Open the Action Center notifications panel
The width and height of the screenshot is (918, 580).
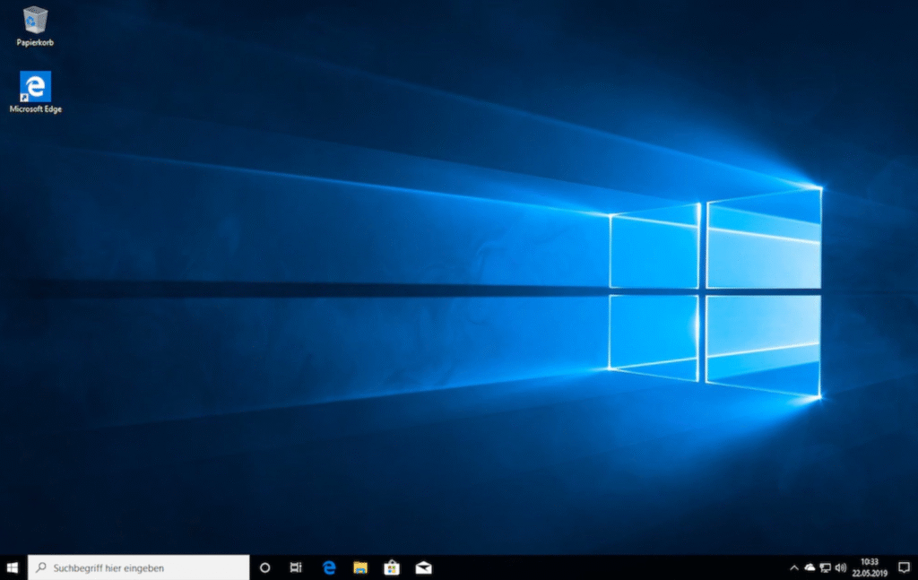click(x=904, y=567)
